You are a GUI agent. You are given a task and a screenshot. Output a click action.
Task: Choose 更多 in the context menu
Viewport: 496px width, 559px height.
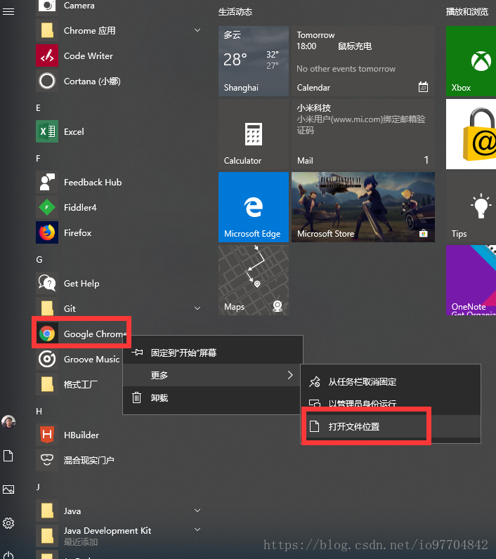click(213, 375)
